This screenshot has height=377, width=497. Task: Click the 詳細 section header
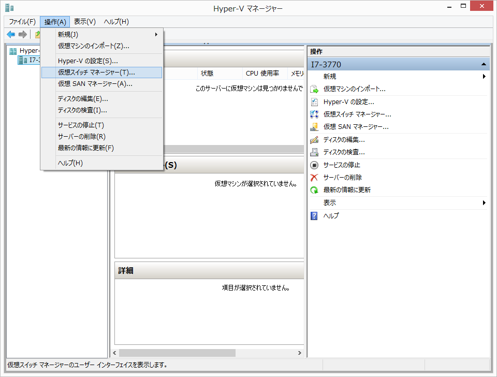click(x=209, y=270)
